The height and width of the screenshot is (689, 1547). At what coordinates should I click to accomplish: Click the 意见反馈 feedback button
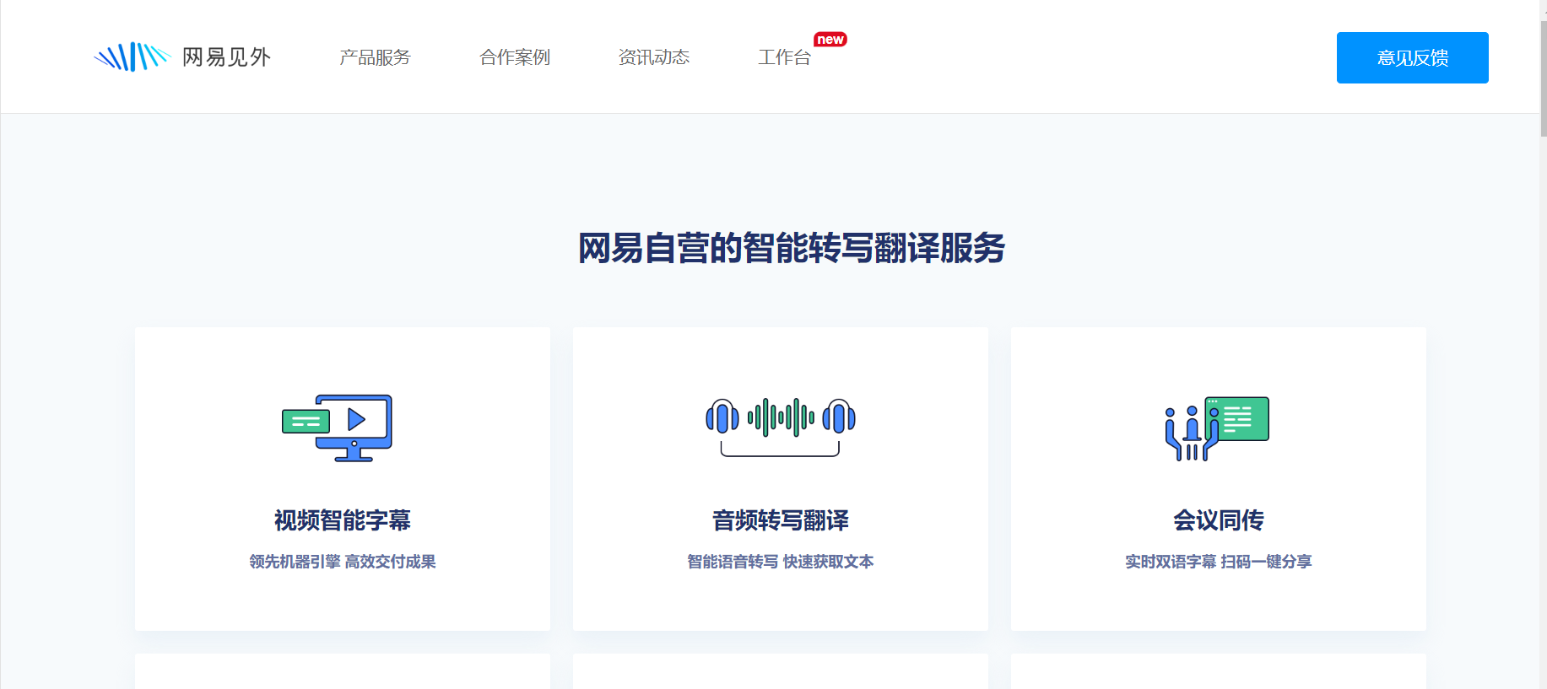1412,57
